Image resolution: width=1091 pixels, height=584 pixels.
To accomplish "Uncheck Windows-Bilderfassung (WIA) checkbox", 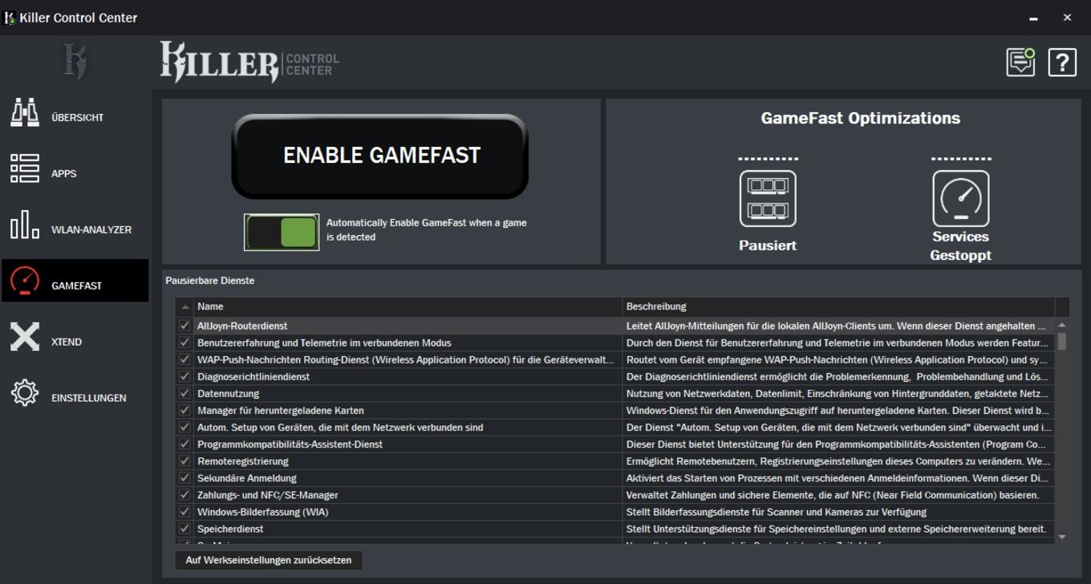I will (x=185, y=512).
